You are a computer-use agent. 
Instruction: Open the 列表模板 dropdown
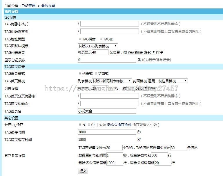click(x=112, y=81)
